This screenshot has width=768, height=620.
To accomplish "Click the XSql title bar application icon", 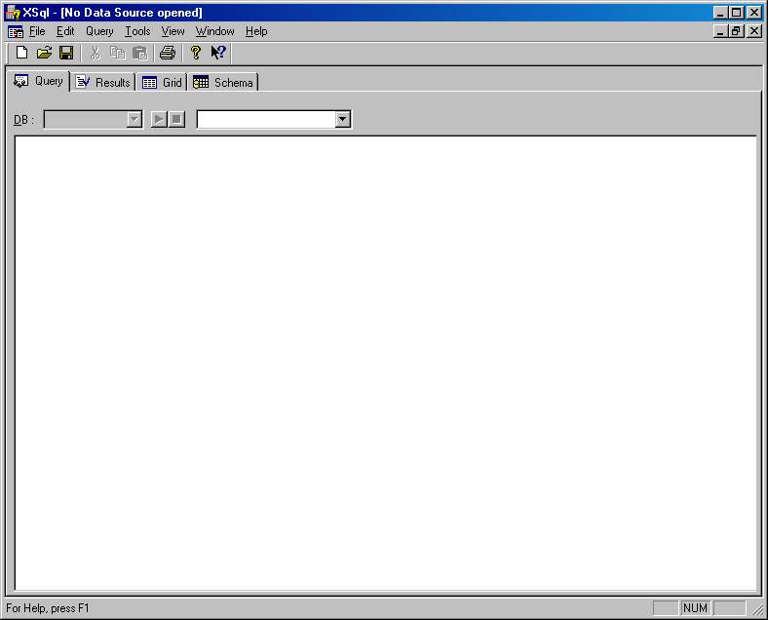I will [x=13, y=13].
